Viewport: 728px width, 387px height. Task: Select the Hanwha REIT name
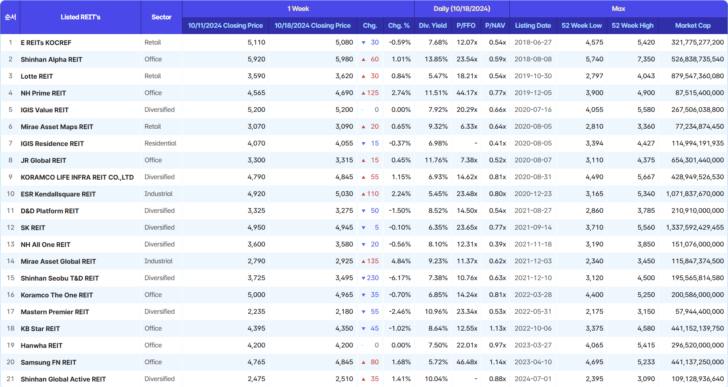[x=41, y=345]
